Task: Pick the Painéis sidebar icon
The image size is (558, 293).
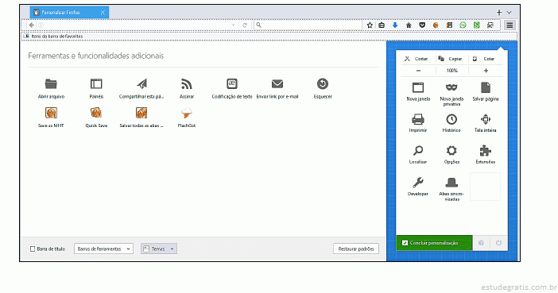Action: (96, 84)
